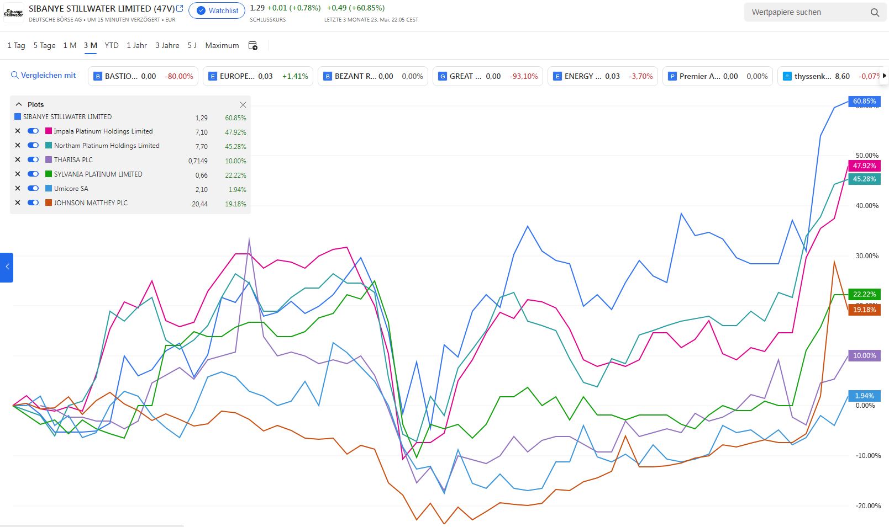Click the magnifier icon in the search box
The width and height of the screenshot is (889, 527).
875,13
